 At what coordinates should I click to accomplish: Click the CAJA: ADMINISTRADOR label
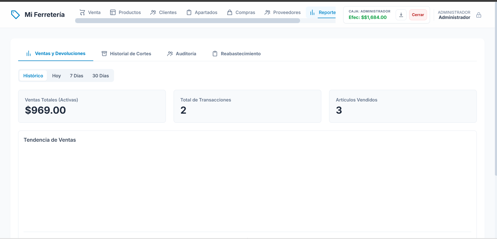pos(369,11)
